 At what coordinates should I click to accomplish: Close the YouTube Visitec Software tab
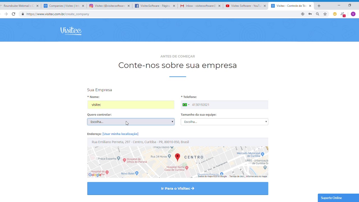(264, 6)
